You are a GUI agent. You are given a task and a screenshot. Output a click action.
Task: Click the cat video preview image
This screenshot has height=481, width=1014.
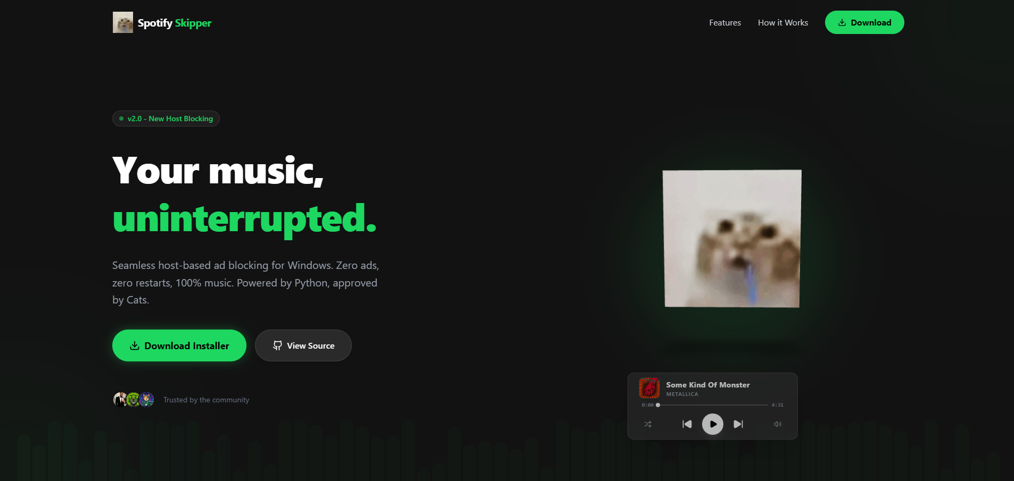point(731,238)
